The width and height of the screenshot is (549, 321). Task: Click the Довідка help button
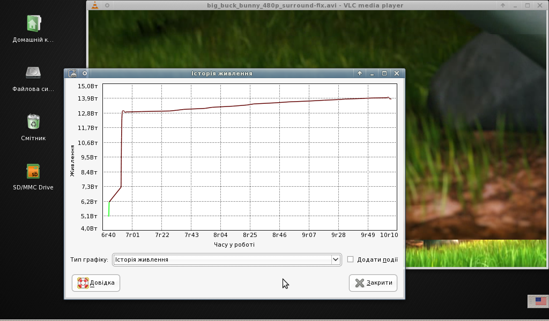96,282
